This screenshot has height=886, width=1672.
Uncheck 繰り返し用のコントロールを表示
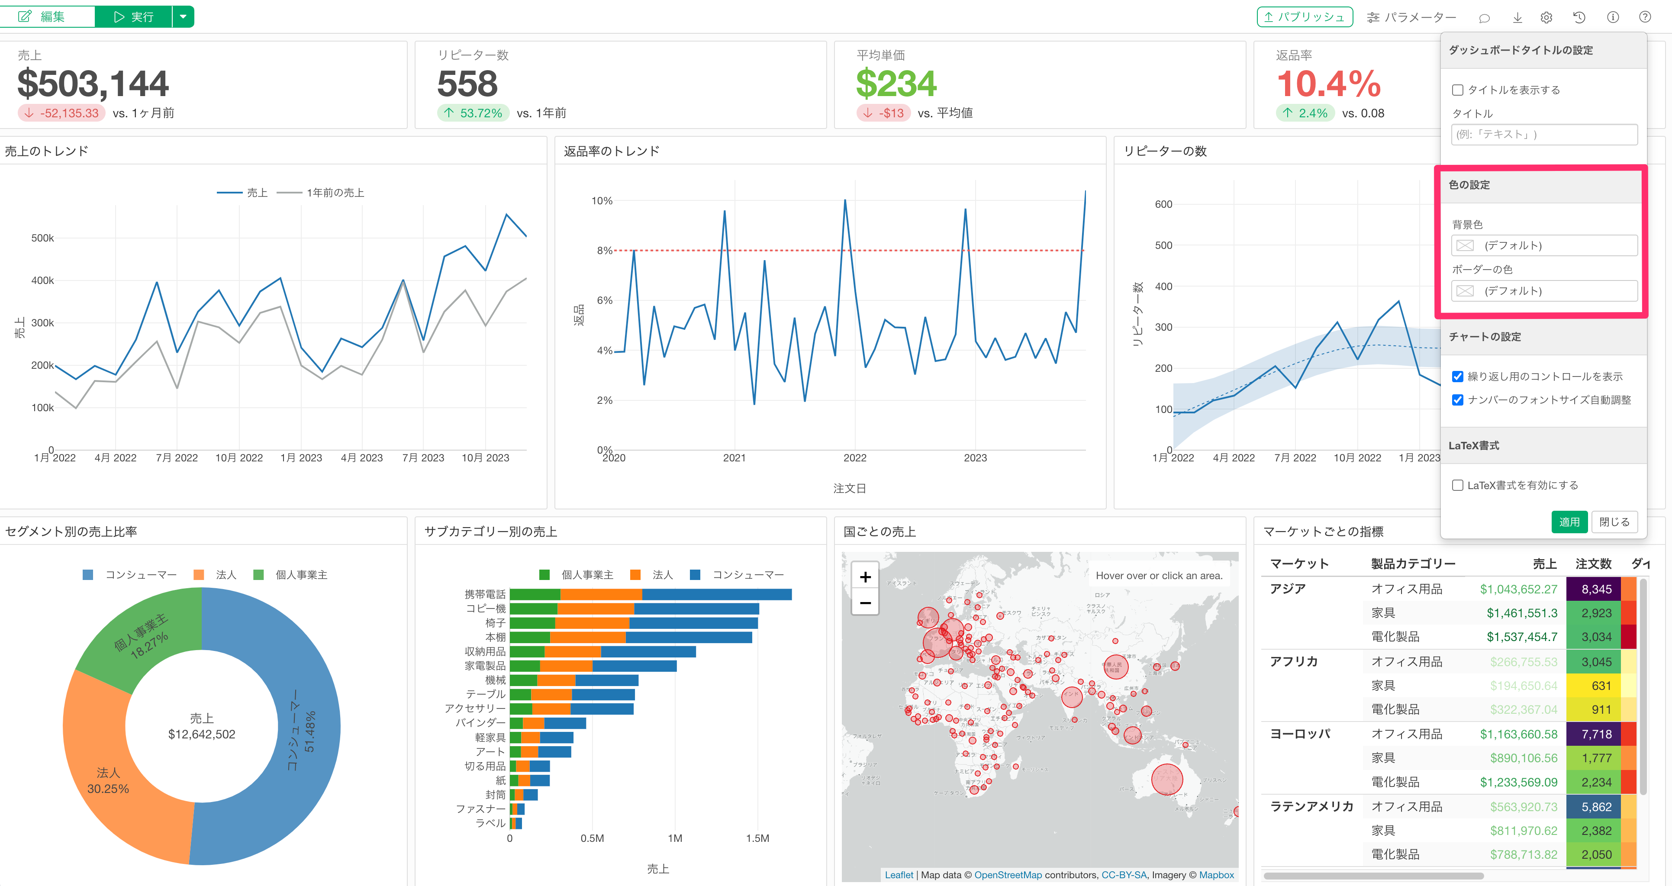click(x=1458, y=377)
